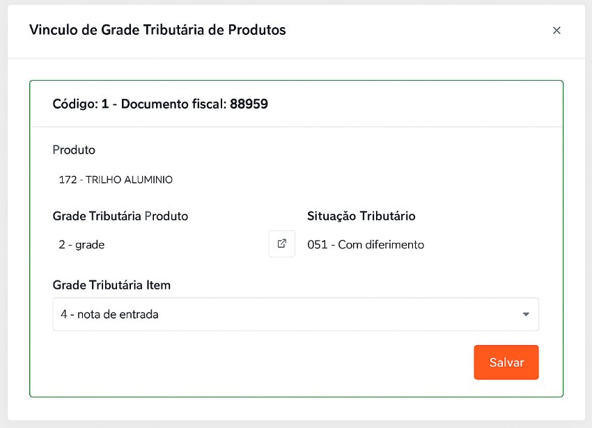Click the "2 - grade" value
The width and height of the screenshot is (592, 428).
click(x=81, y=245)
